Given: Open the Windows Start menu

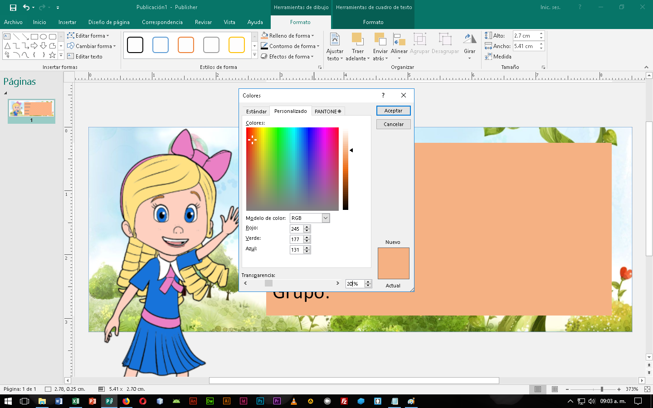Looking at the screenshot, I should [8, 401].
